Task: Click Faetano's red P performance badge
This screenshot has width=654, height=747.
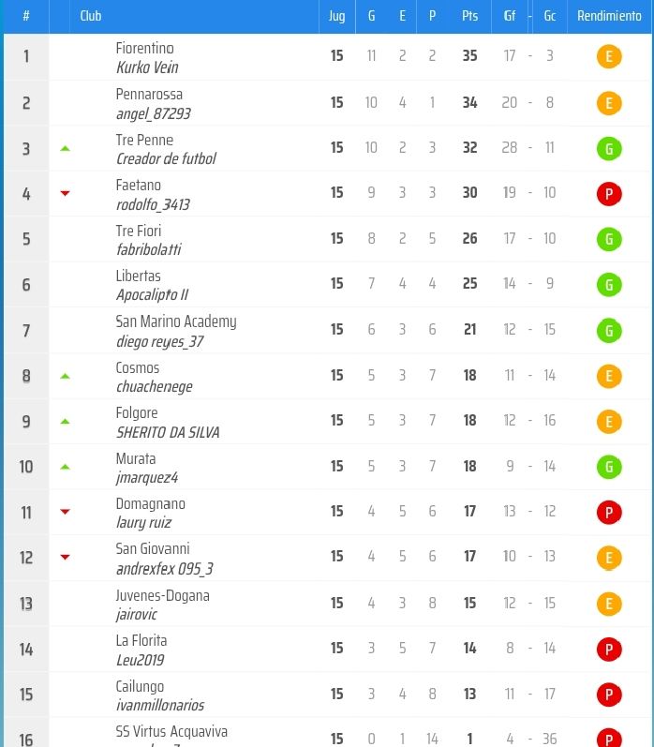Action: [x=609, y=194]
